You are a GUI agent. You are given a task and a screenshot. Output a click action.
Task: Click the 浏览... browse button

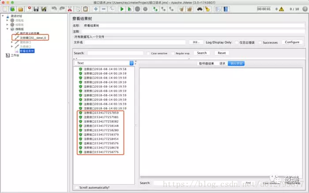pos(196,42)
